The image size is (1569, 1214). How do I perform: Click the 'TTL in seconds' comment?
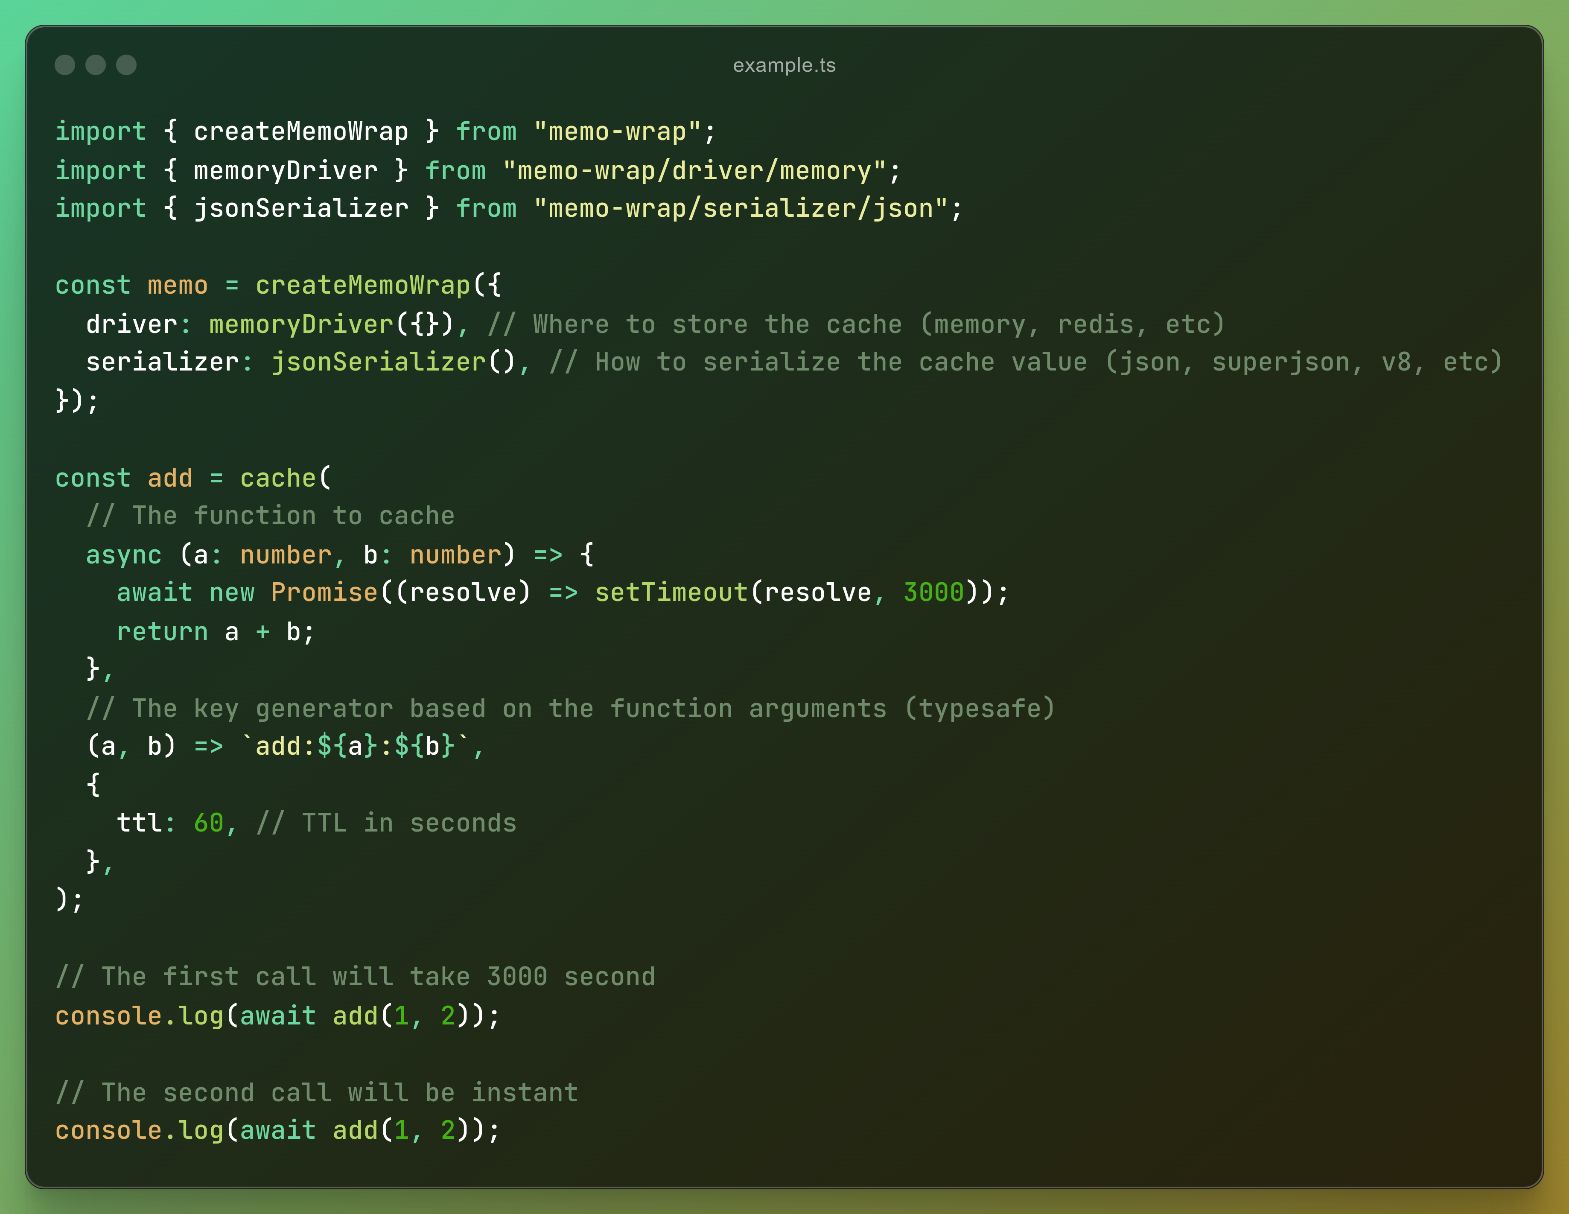[x=387, y=823]
